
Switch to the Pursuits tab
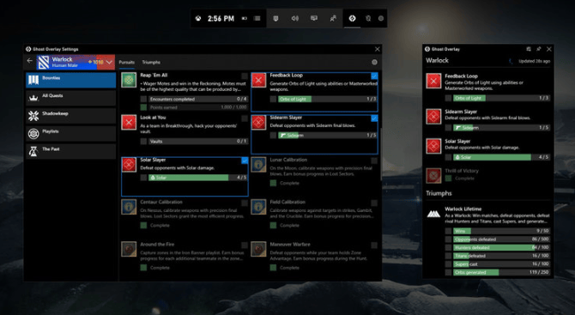point(126,62)
